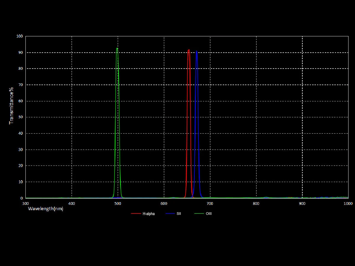The image size is (355, 266).
Task: Select the 500 wavelength tick label
Action: tap(117, 204)
